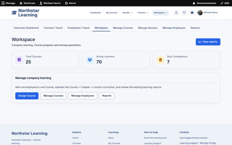Click the Active Learners value 70
Viewport: 232px width, 145px height.
[x=99, y=62]
